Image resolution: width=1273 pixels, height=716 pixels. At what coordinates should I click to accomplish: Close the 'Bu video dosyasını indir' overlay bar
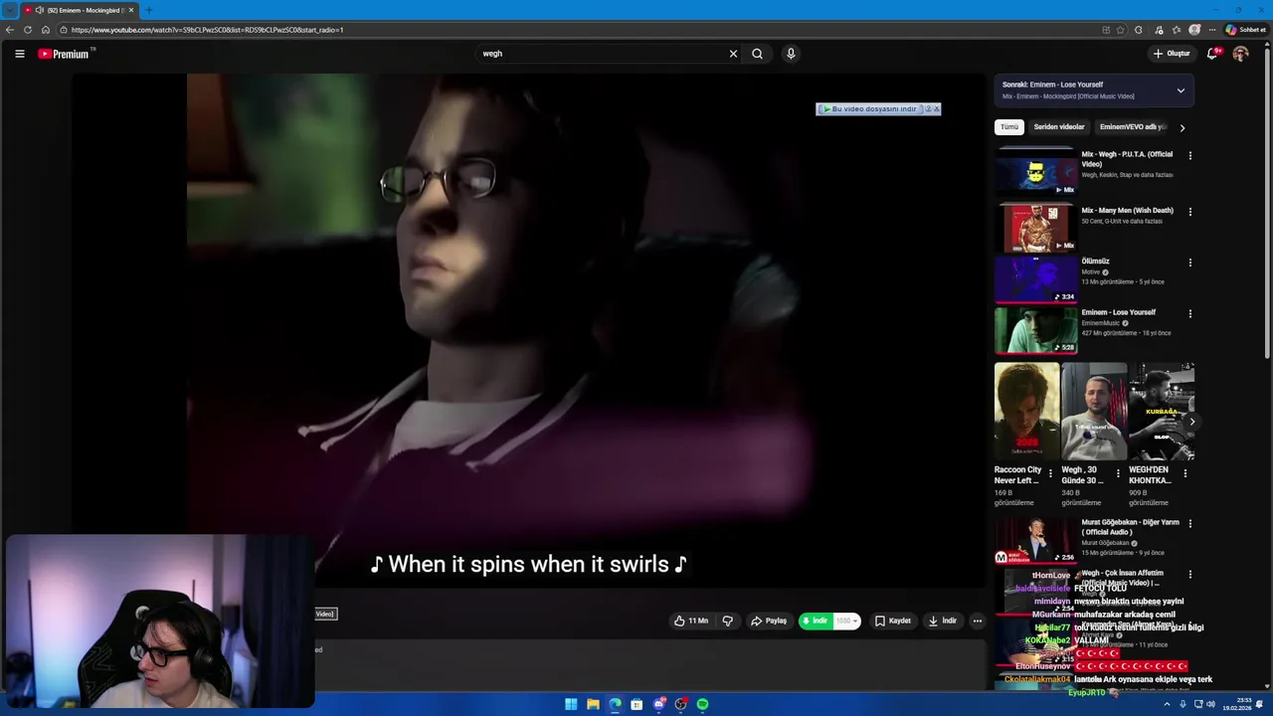coord(936,109)
